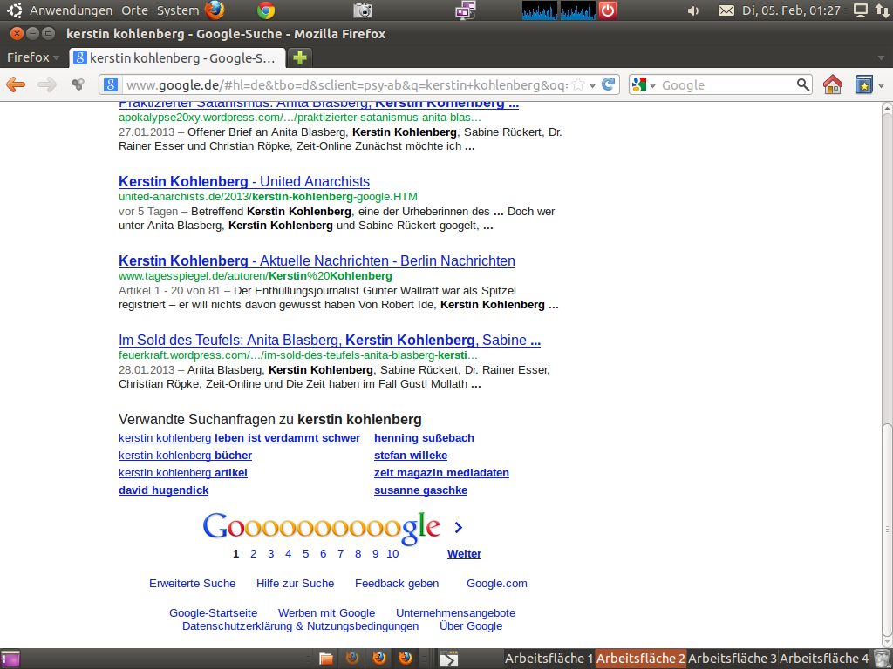The image size is (893, 669).
Task: Click related search stefan willeke
Action: click(x=411, y=455)
